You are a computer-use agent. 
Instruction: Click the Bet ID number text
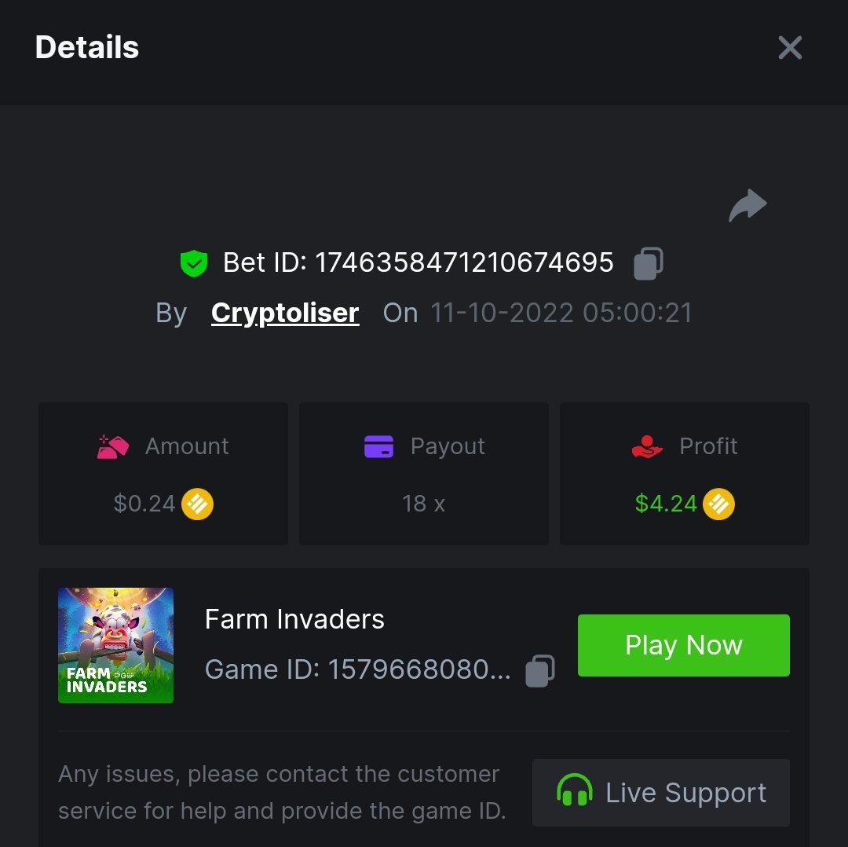pyautogui.click(x=464, y=262)
